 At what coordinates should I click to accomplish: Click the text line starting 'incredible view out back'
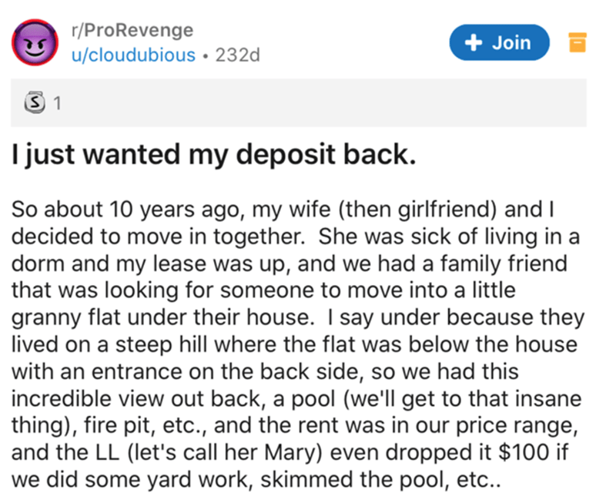coord(296,399)
